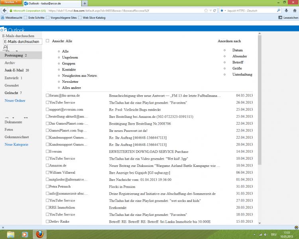The width and height of the screenshot is (299, 239).
Task: Select the Outlook - tadus@arcor.de tab
Action: point(52,3)
